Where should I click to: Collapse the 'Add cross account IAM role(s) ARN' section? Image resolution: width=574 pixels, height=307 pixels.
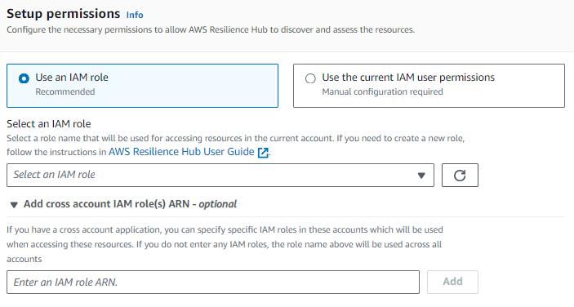(14, 205)
